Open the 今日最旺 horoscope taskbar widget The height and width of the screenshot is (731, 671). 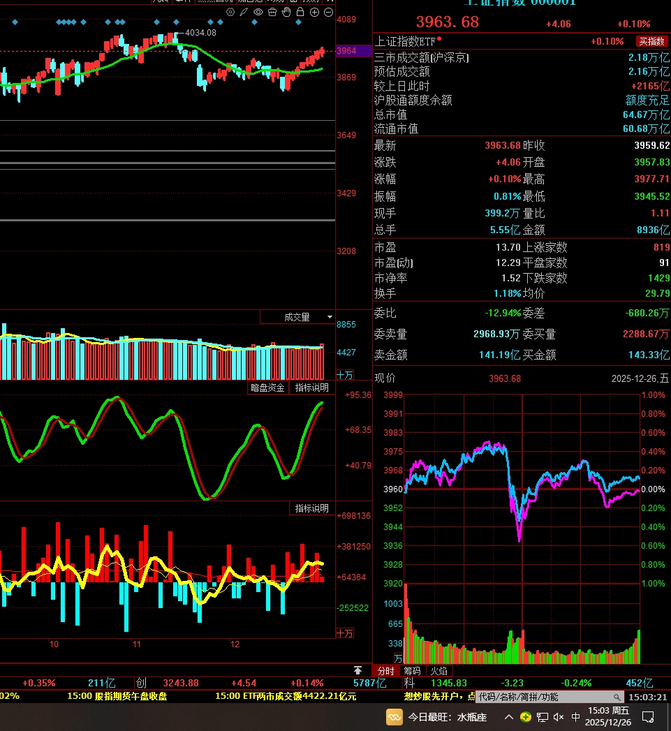(436, 717)
